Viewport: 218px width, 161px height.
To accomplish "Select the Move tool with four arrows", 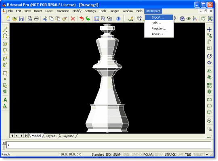I will click(x=209, y=29).
